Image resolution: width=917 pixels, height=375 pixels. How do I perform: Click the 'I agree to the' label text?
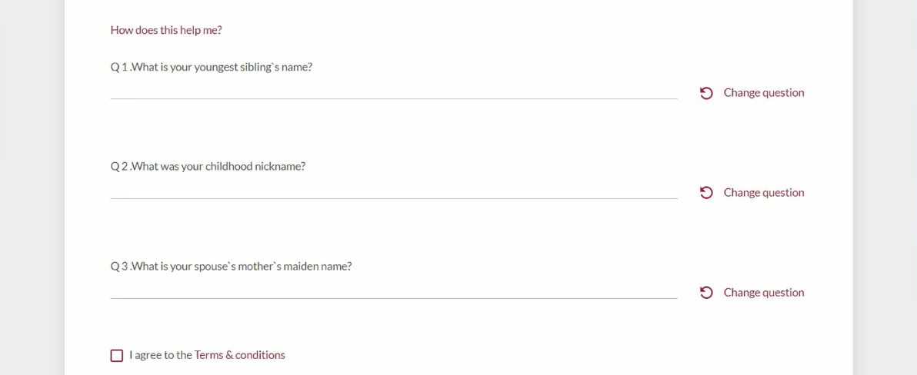[161, 355]
